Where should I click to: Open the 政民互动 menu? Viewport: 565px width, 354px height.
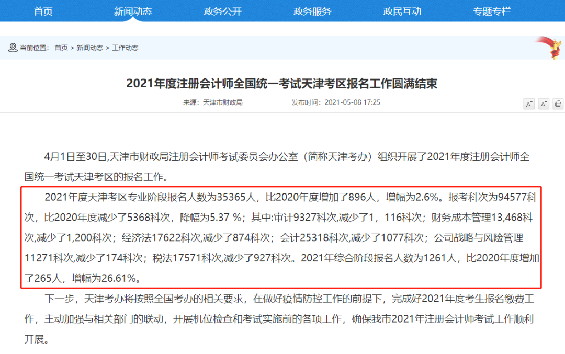click(402, 11)
